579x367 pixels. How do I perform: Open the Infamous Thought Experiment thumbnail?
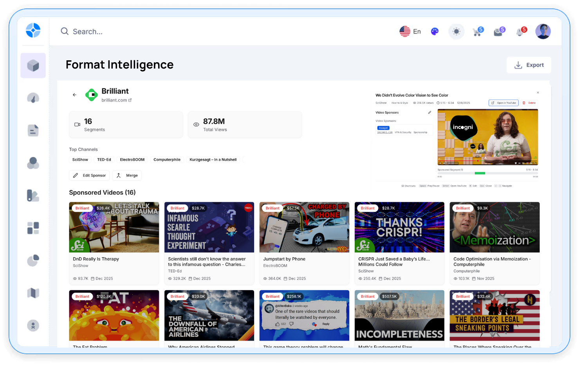click(209, 227)
